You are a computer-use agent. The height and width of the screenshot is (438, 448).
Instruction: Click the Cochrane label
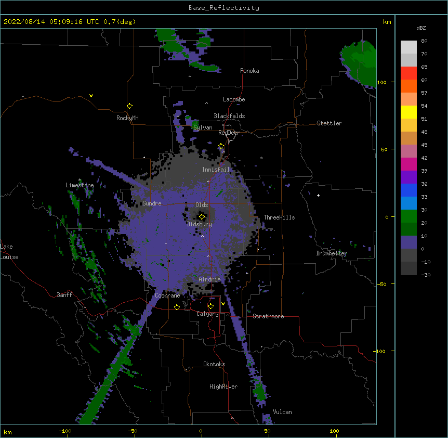click(167, 295)
